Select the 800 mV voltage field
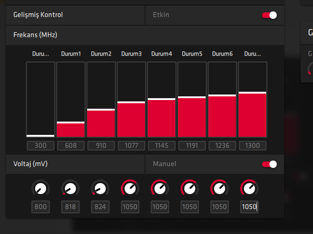Screen dimensions: 313x234 tap(40, 207)
